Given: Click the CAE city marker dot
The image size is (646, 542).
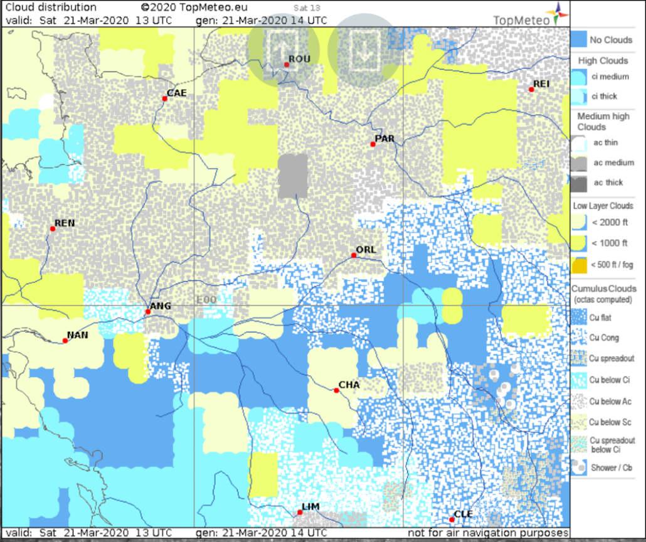Looking at the screenshot, I should (165, 98).
